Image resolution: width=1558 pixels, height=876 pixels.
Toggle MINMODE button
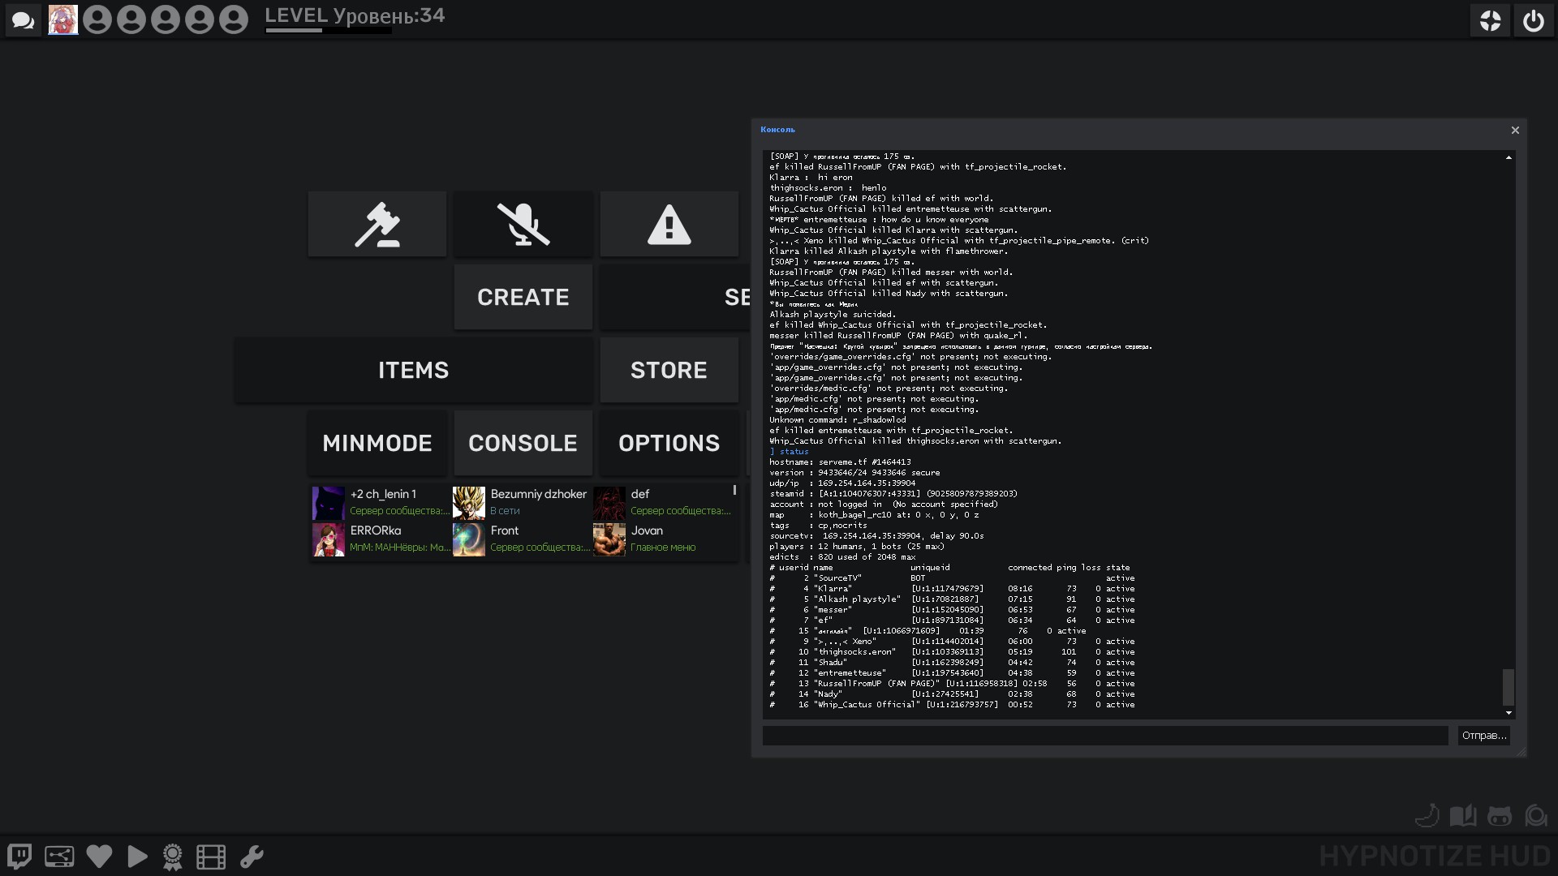(377, 443)
